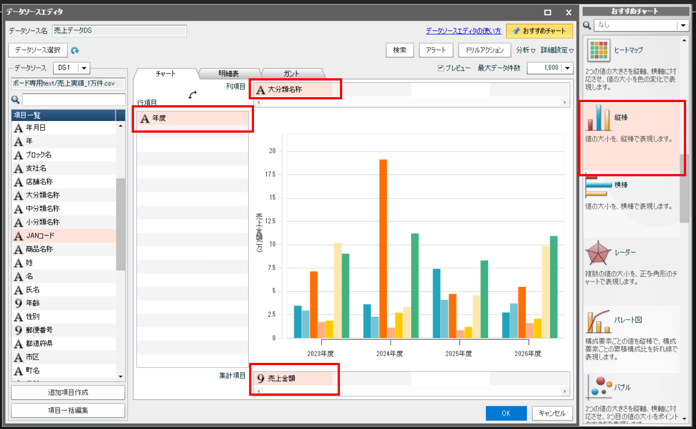This screenshot has height=429, width=696.
Task: Select the バブル bubble chart icon
Action: pyautogui.click(x=599, y=388)
